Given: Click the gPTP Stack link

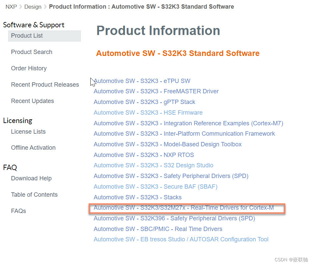Looking at the screenshot, I should point(144,102).
